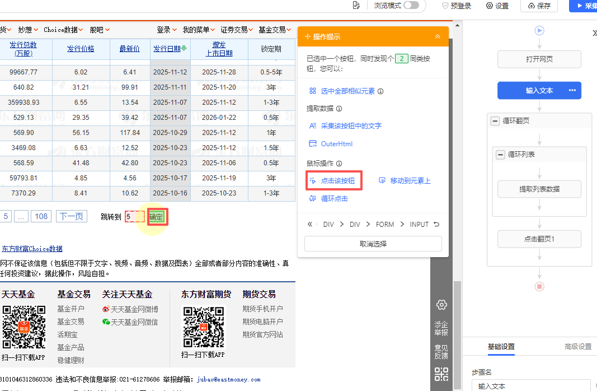Click 下一页 pagination button

coord(72,216)
